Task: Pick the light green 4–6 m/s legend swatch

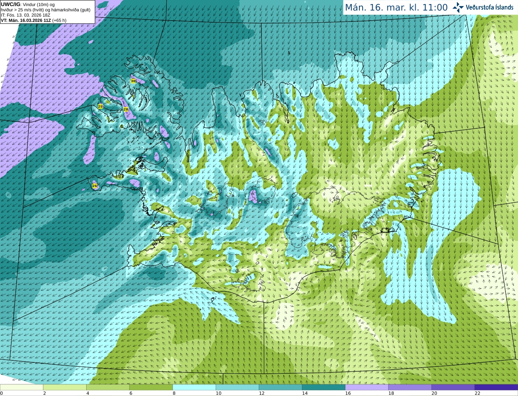Action: pyautogui.click(x=108, y=387)
